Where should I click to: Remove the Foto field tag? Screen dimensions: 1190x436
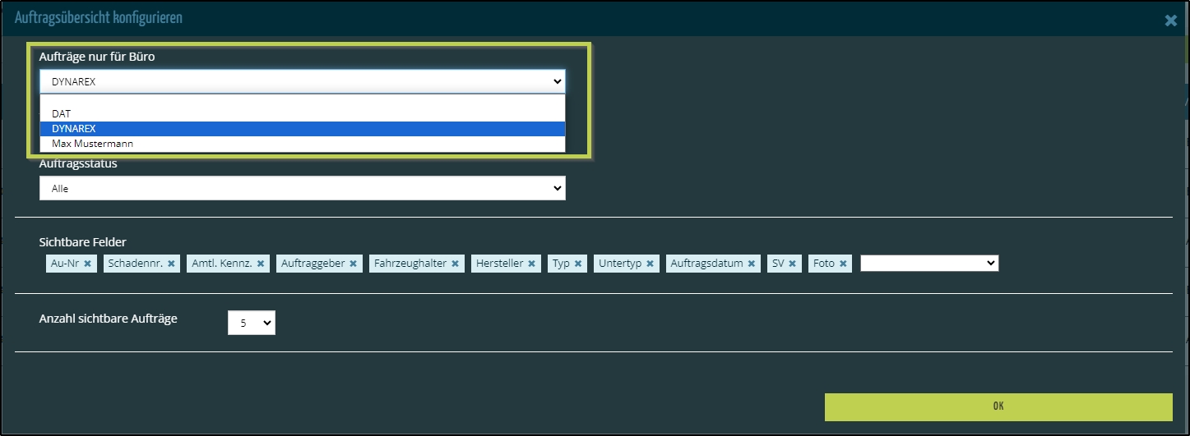[843, 264]
